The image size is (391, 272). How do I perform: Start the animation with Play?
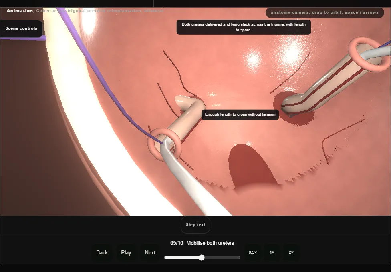click(126, 252)
